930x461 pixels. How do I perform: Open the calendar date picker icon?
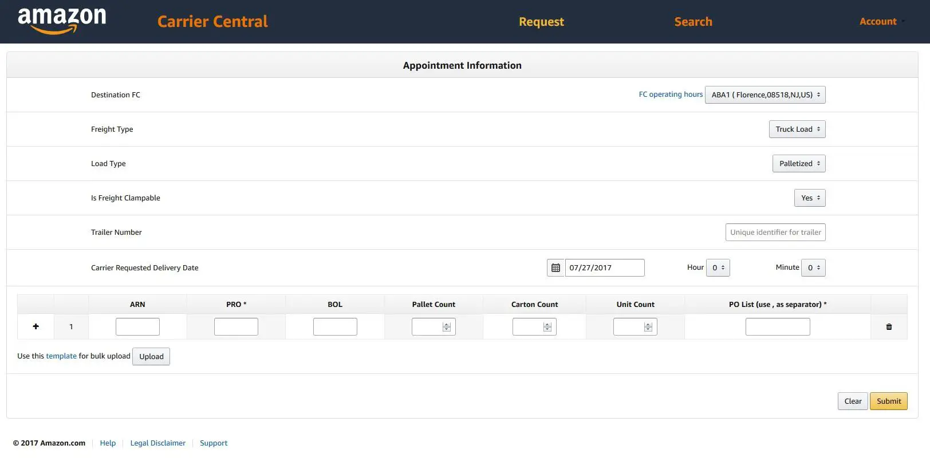tap(555, 267)
